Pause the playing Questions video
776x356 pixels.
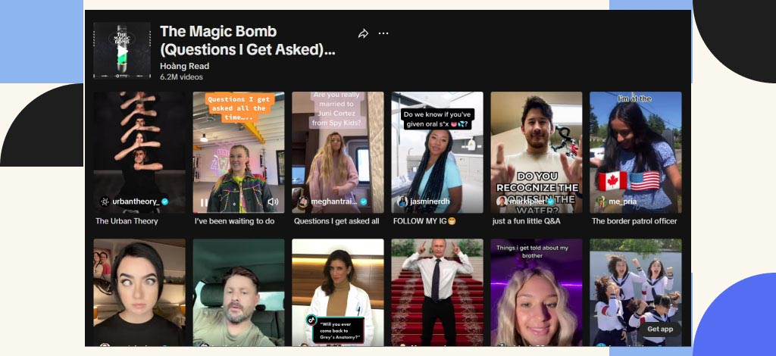click(204, 202)
